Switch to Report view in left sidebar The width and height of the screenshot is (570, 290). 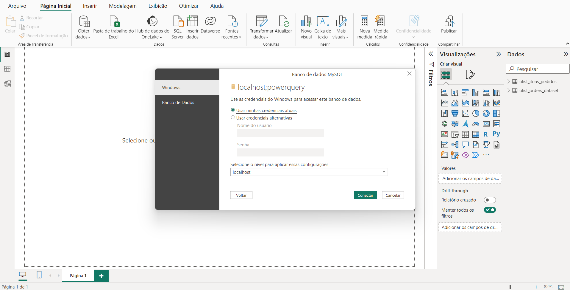click(7, 54)
